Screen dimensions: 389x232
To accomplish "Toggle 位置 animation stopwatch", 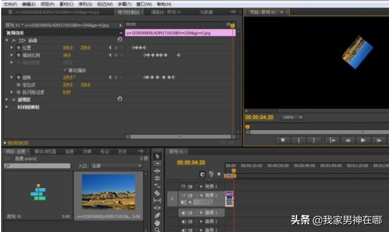I will click(x=18, y=47).
